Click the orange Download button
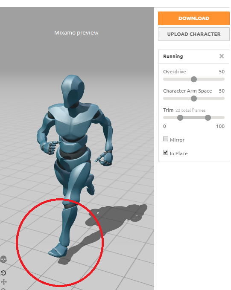231x290 pixels. [x=194, y=18]
